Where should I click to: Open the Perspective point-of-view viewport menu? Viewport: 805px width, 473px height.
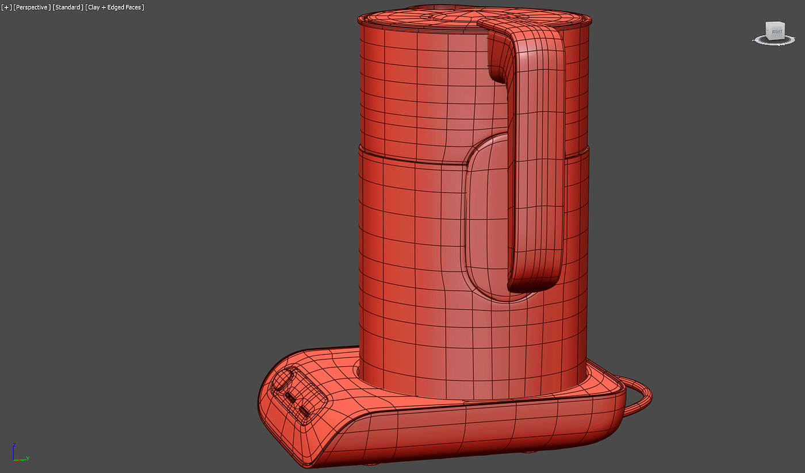tap(32, 7)
